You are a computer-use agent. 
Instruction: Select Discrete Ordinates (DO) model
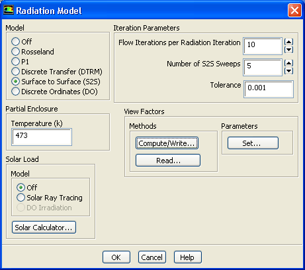click(x=15, y=92)
